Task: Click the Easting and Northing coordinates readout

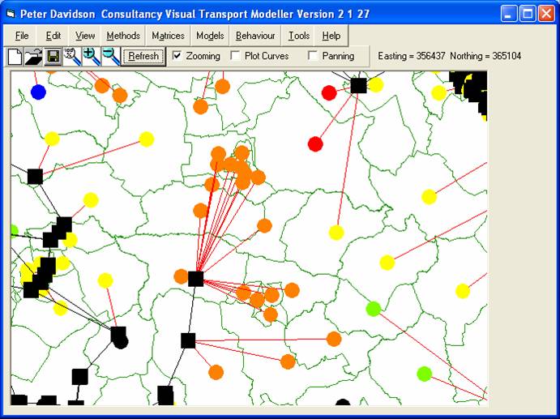Action: (449, 56)
